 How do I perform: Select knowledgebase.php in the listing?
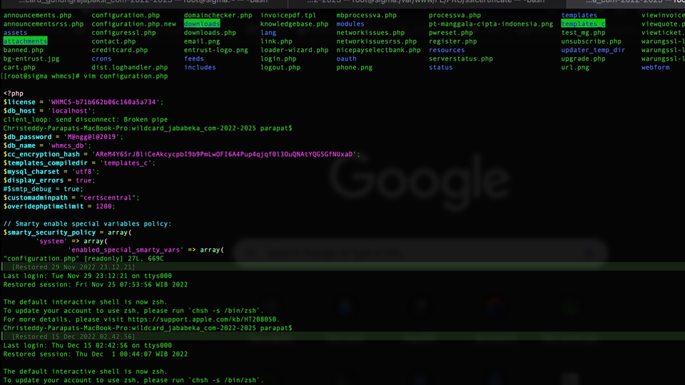point(295,24)
